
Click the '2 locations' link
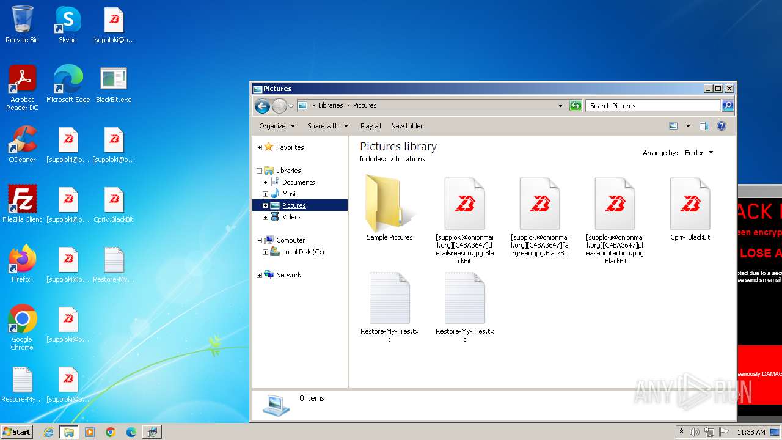tap(407, 159)
